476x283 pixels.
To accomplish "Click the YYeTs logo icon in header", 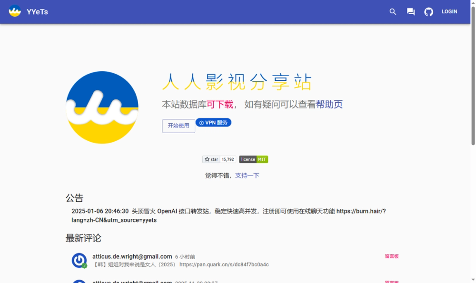I will [x=15, y=11].
